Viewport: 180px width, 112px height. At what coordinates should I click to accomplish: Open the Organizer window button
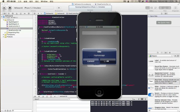(175, 8)
